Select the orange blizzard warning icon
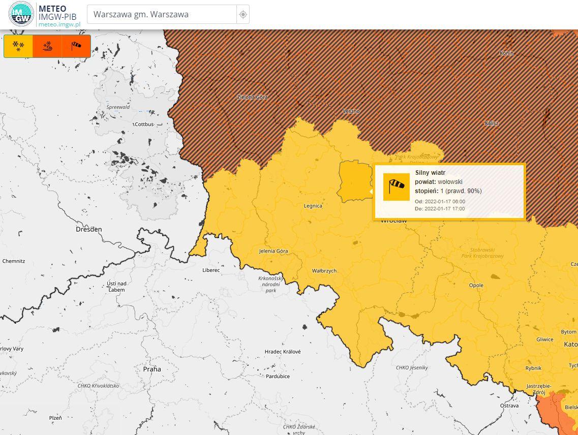The height and width of the screenshot is (435, 578). point(47,46)
